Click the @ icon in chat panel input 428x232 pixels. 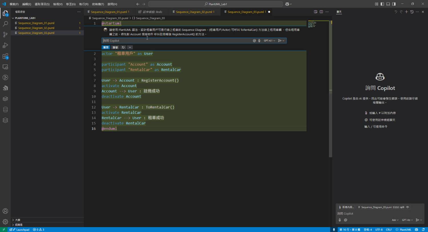(346, 220)
